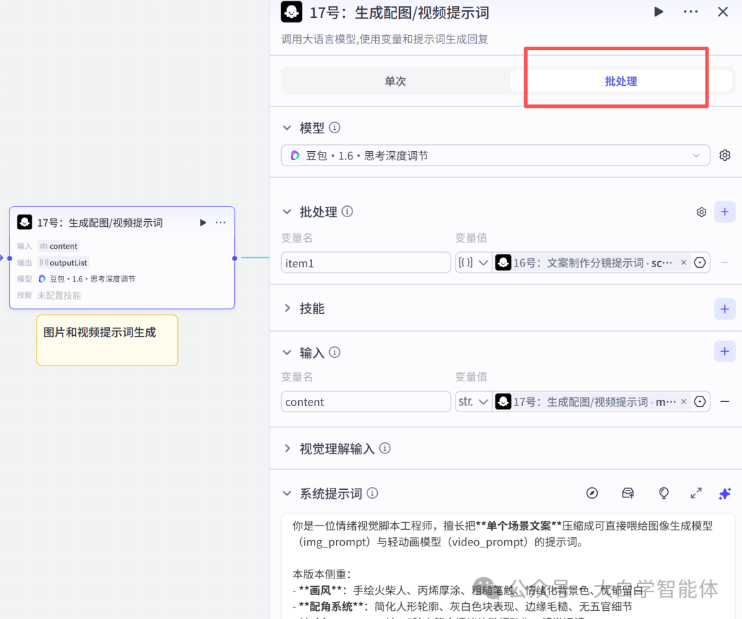
Task: Show info for the 输入 section
Action: 335,352
